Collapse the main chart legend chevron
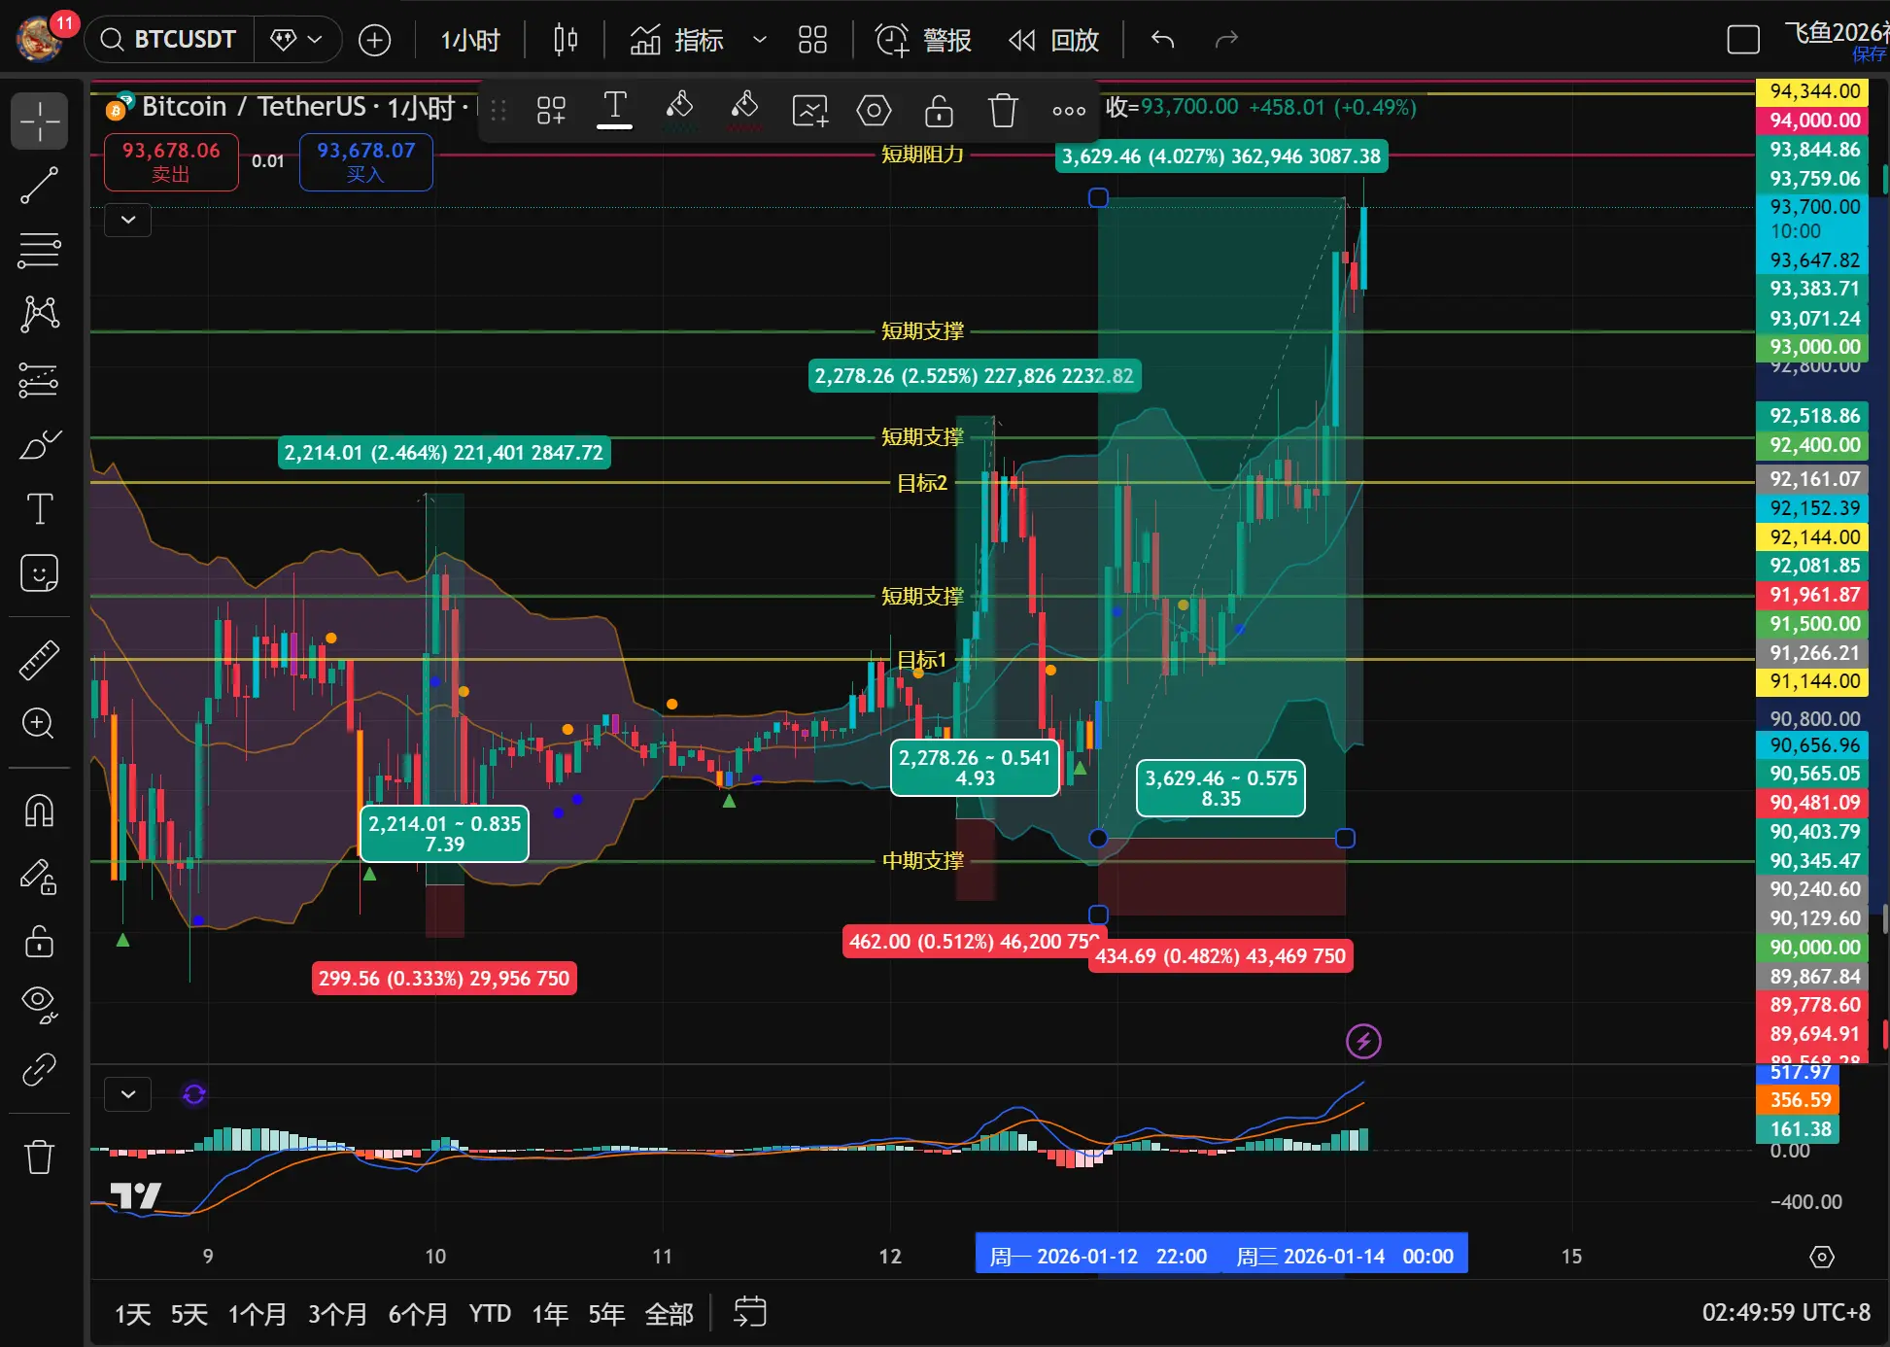The width and height of the screenshot is (1890, 1347). point(128,220)
